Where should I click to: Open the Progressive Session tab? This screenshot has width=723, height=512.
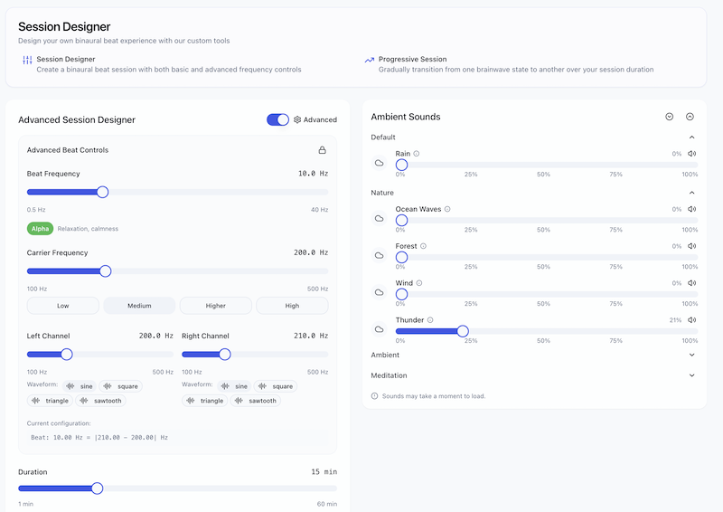[x=412, y=60]
